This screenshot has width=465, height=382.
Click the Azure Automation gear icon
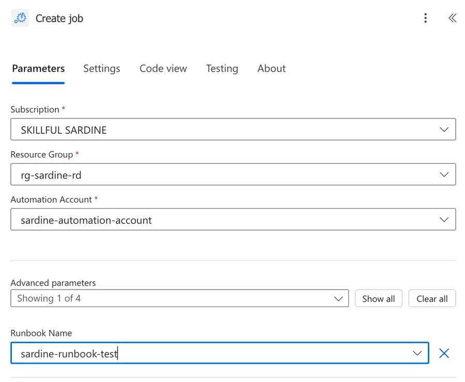(20, 18)
